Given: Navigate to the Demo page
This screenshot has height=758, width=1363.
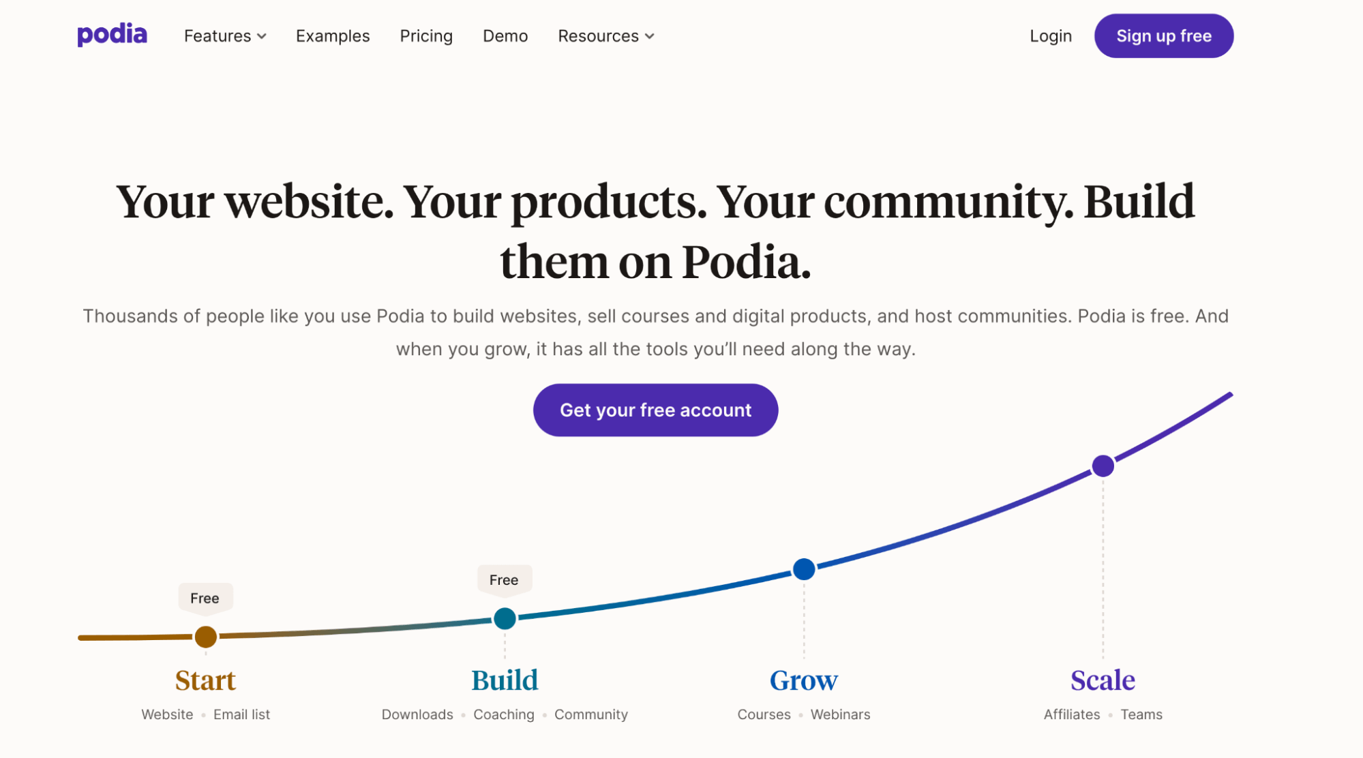Looking at the screenshot, I should [505, 36].
